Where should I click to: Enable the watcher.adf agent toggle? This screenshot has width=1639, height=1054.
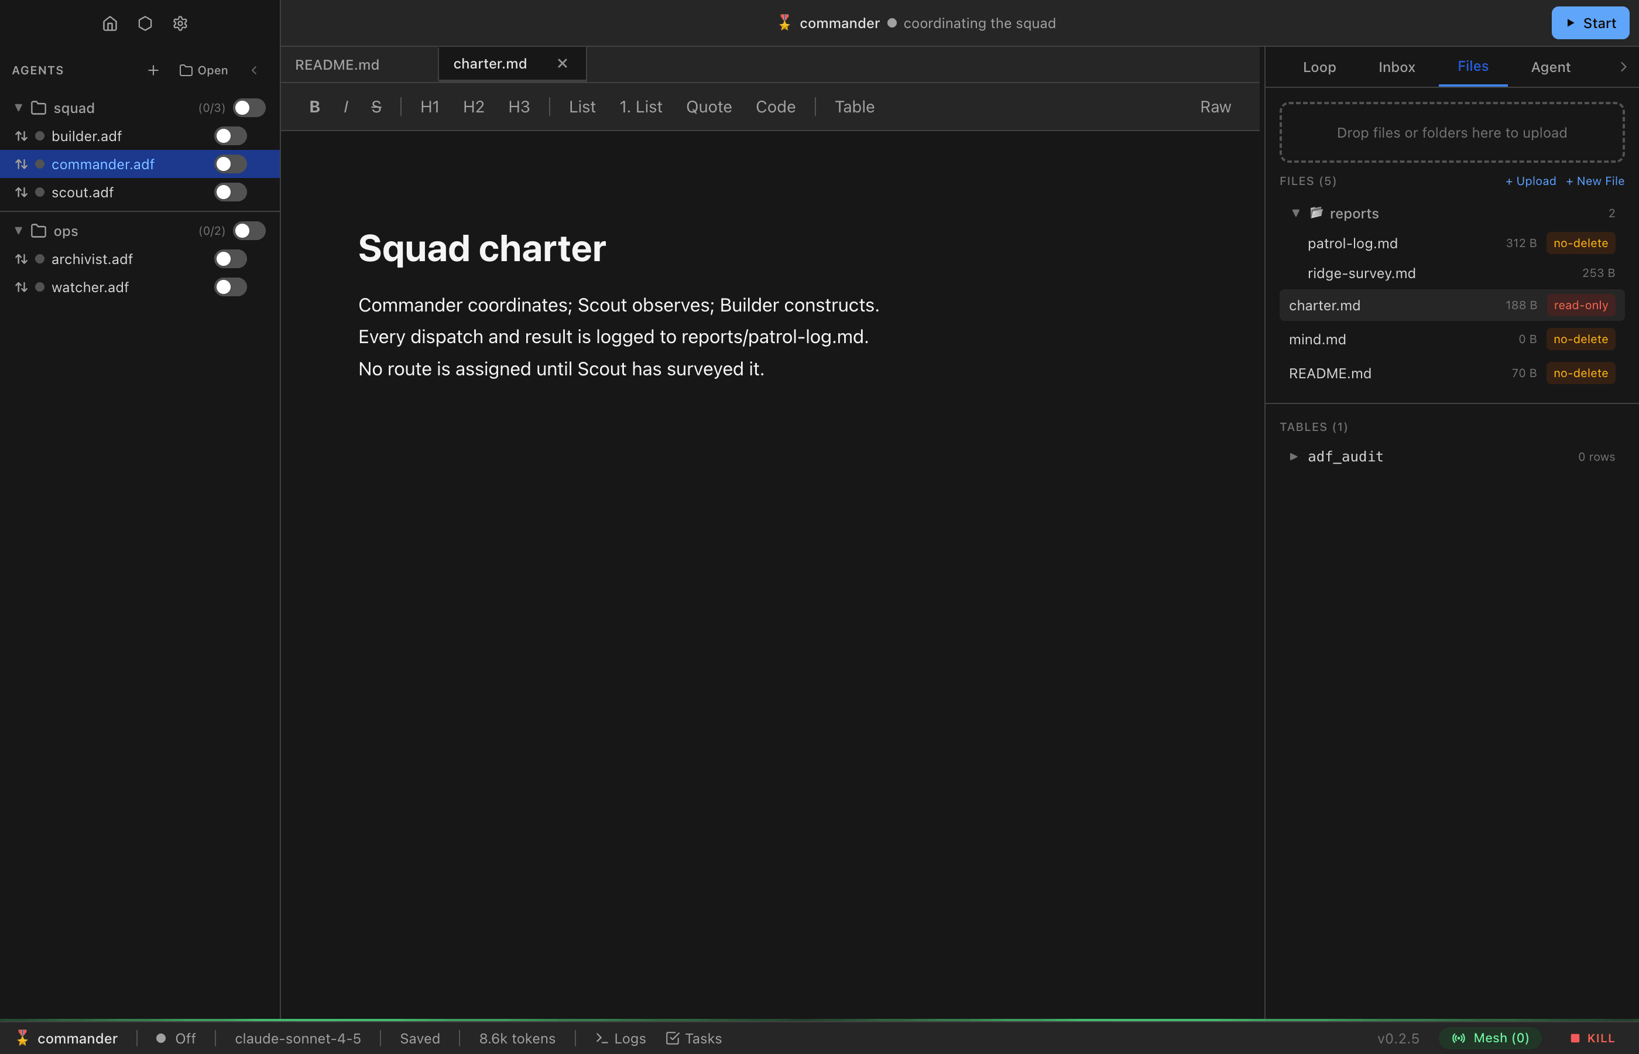tap(231, 288)
